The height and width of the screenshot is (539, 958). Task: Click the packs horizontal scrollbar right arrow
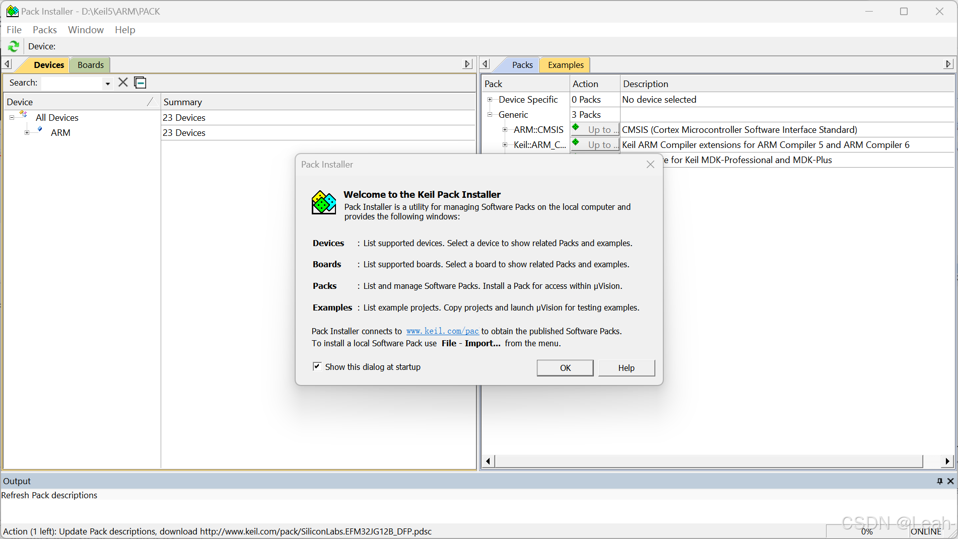[947, 461]
